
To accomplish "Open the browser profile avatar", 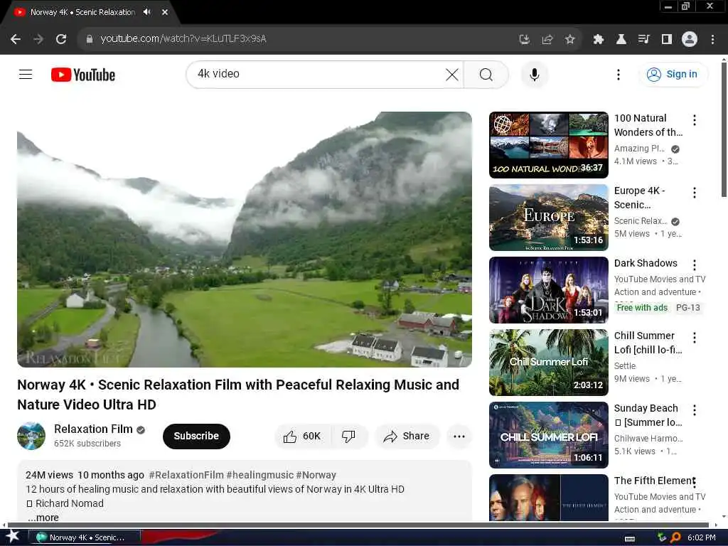I will [690, 39].
